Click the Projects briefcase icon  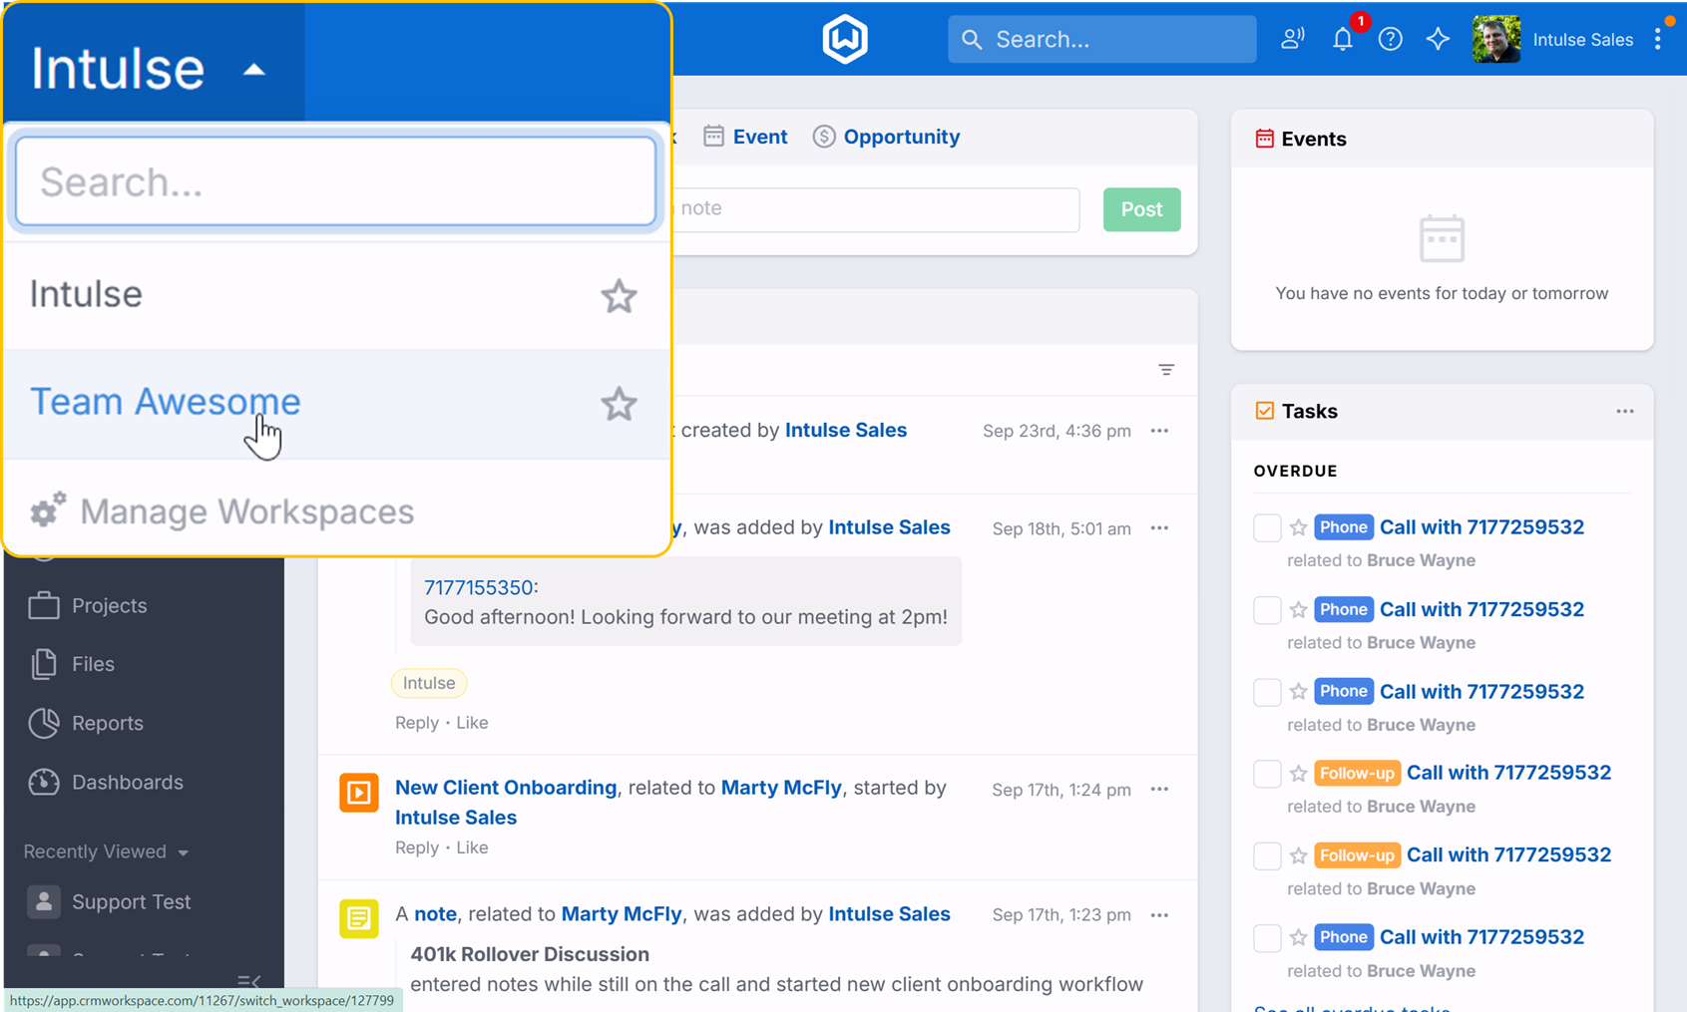[44, 605]
